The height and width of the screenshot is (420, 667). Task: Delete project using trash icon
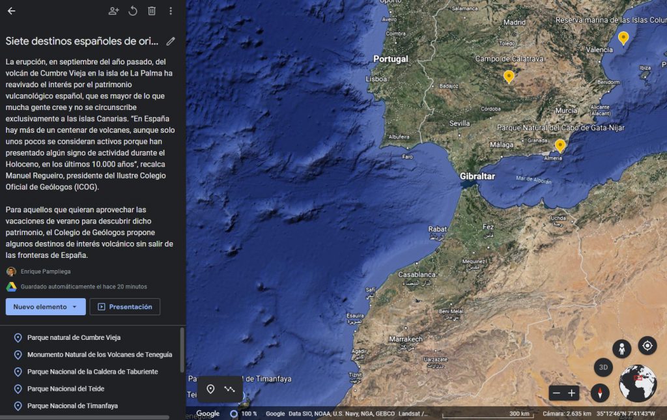152,11
